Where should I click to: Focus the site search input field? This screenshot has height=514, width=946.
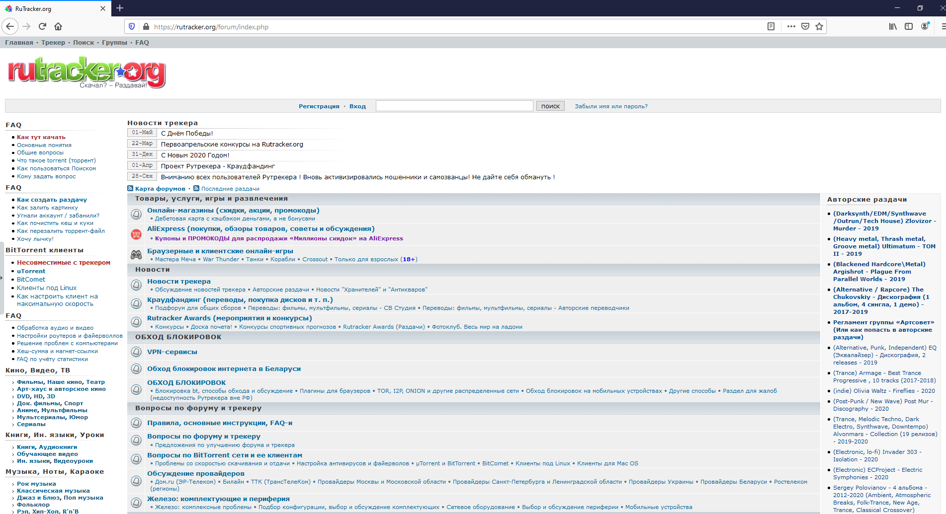[x=454, y=106]
